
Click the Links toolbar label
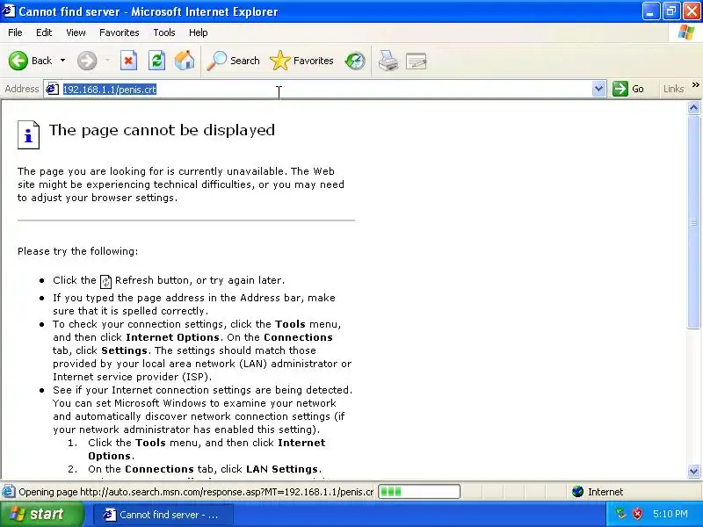(673, 89)
